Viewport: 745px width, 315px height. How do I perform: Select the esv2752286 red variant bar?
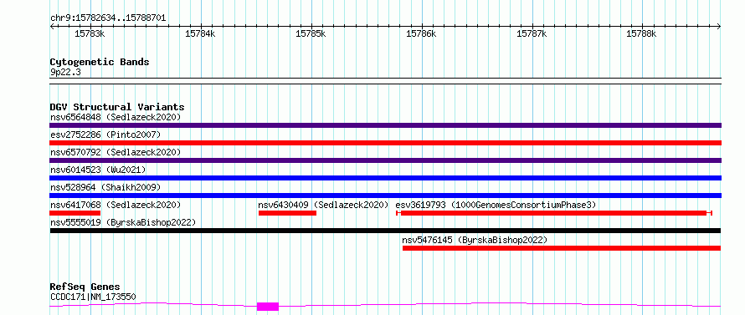click(x=385, y=143)
